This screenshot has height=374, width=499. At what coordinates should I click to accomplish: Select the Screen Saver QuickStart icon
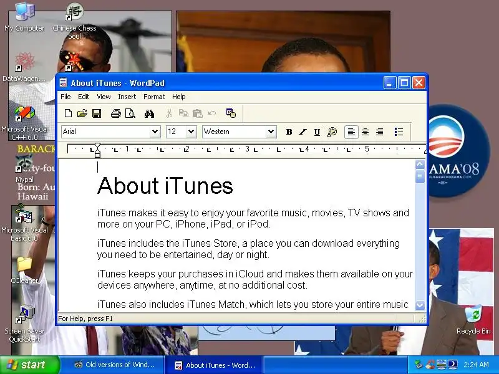tap(24, 323)
